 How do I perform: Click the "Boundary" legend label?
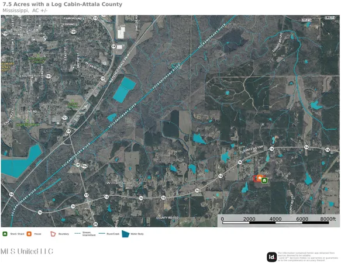[64, 234]
